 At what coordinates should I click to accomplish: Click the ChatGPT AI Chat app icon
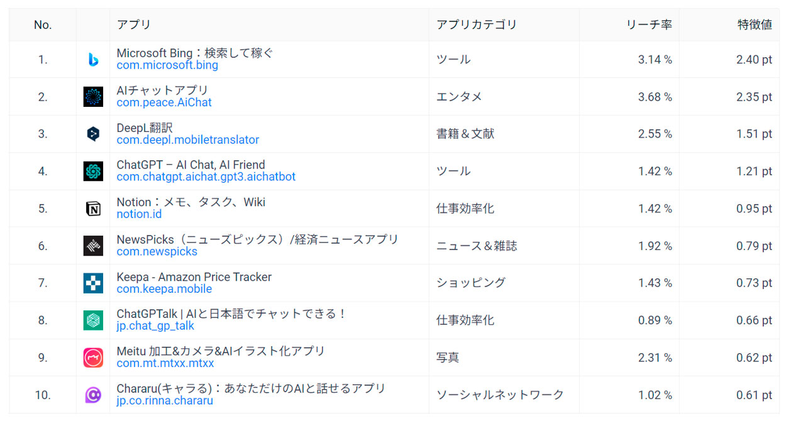[93, 171]
